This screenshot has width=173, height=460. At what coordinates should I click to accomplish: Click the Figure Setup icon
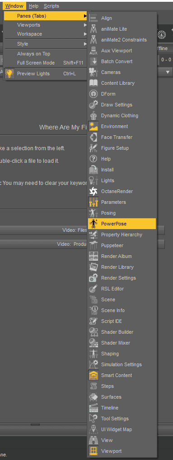click(94, 148)
